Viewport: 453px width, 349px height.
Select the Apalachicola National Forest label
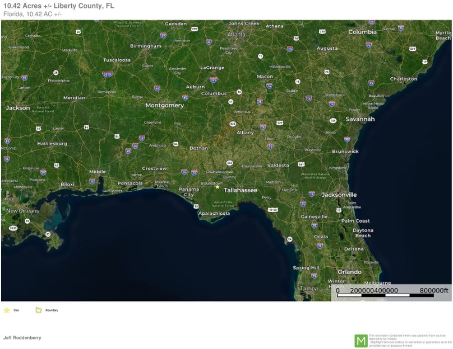pos(223,204)
